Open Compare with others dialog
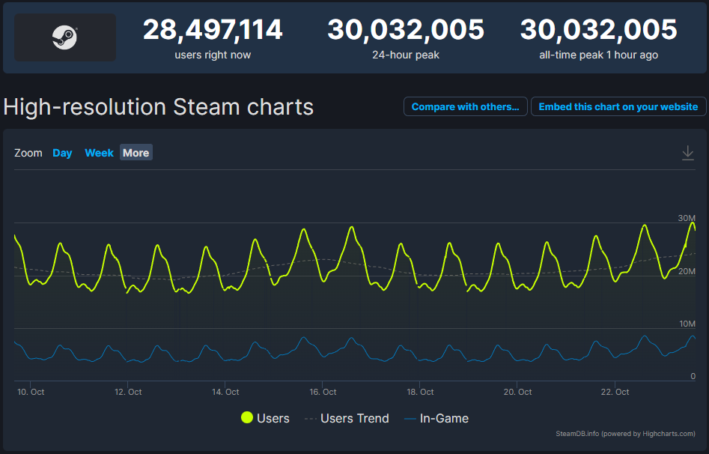This screenshot has height=454, width=709. pyautogui.click(x=465, y=107)
